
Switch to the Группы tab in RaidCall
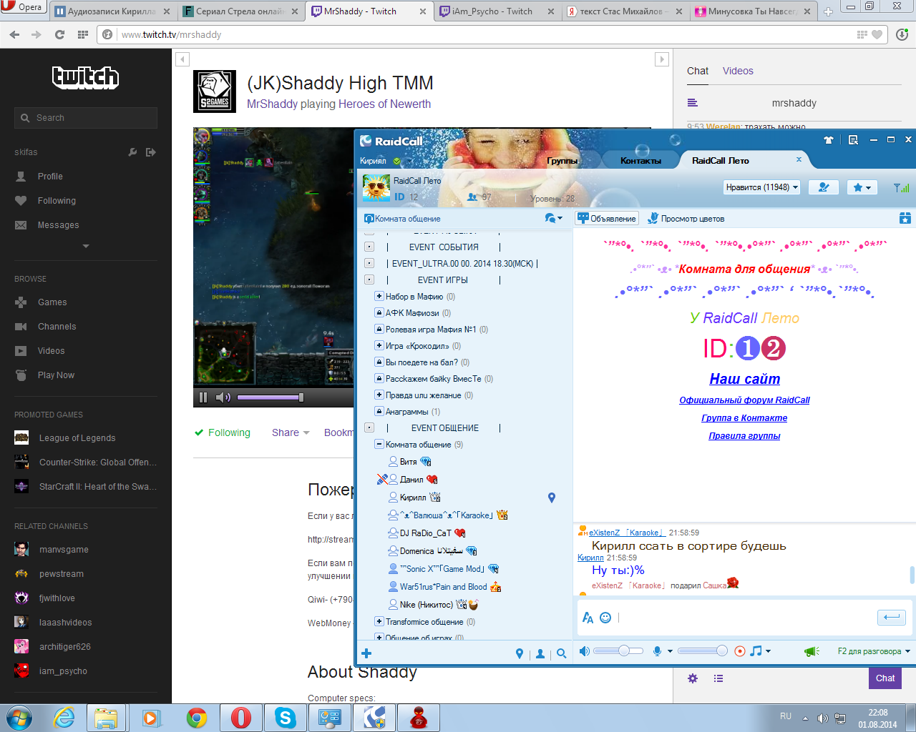[562, 161]
